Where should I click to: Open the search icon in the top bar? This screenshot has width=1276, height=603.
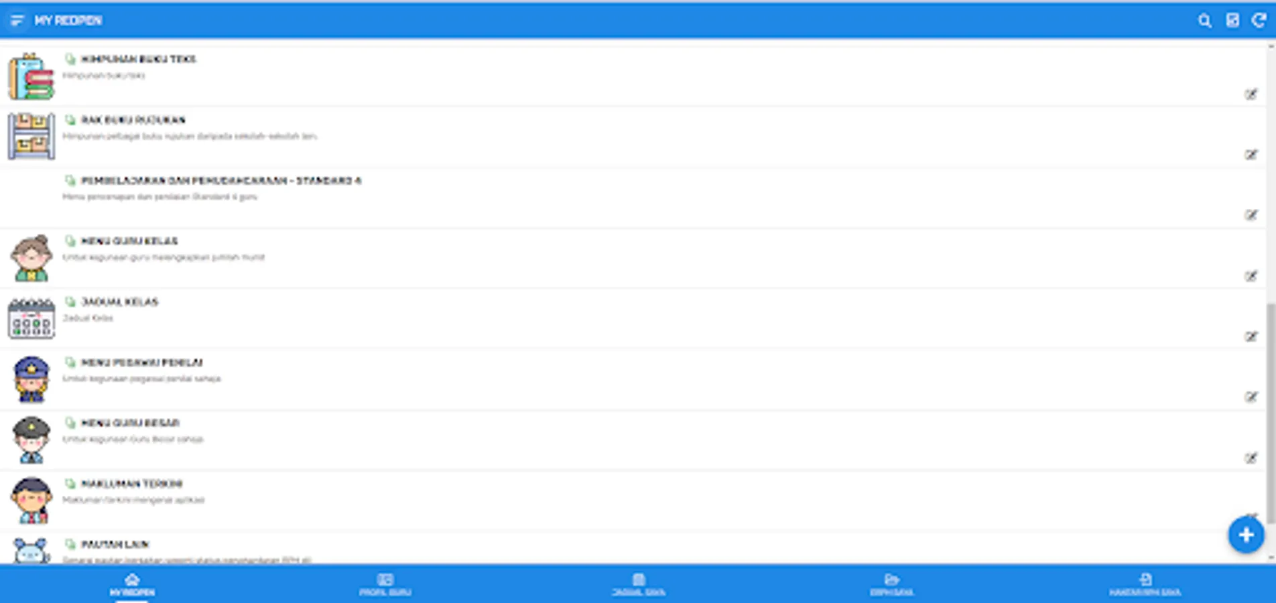pos(1204,20)
